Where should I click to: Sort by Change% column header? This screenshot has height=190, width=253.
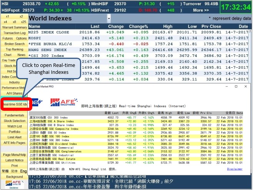click(x=138, y=26)
